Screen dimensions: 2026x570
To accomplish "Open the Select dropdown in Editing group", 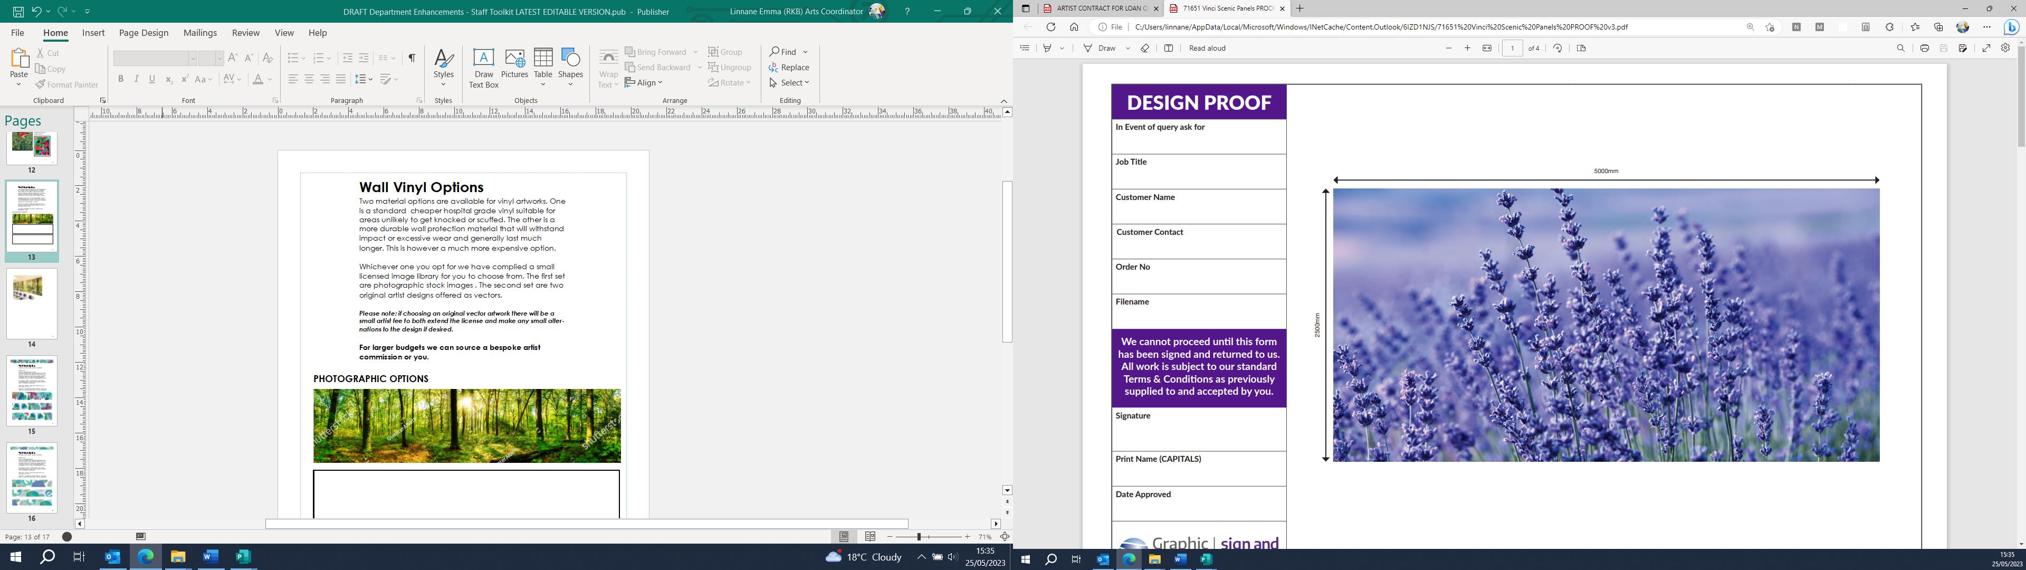I will [789, 83].
